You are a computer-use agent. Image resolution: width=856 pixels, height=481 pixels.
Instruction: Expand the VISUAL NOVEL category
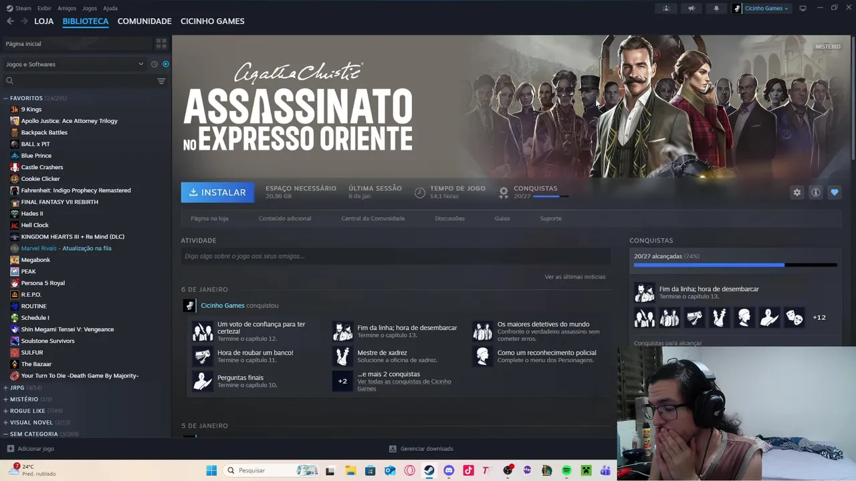point(6,422)
